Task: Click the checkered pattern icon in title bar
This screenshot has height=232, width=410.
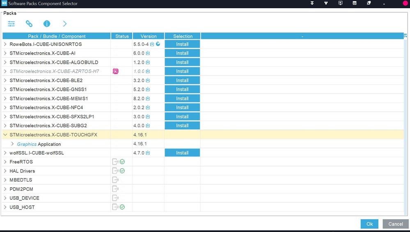Action: [x=355, y=3]
